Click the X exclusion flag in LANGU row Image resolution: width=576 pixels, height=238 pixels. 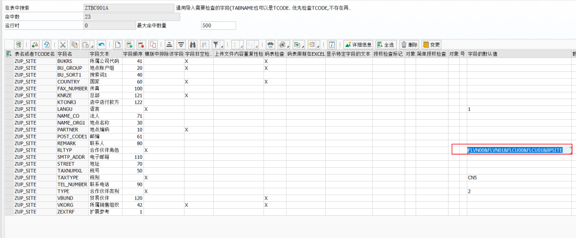click(164, 109)
